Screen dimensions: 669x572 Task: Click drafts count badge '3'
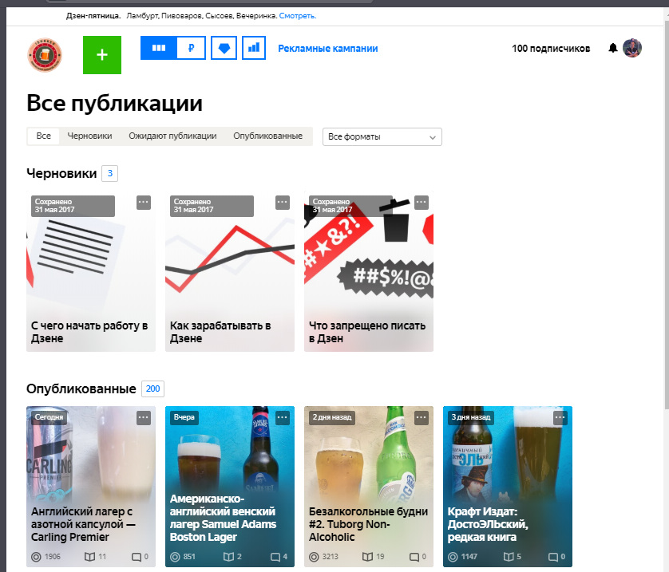109,173
